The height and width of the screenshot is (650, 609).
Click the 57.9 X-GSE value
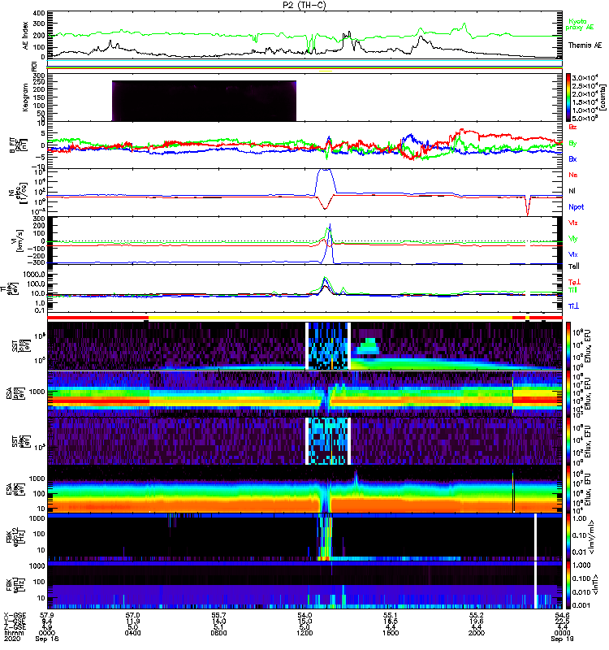47,616
